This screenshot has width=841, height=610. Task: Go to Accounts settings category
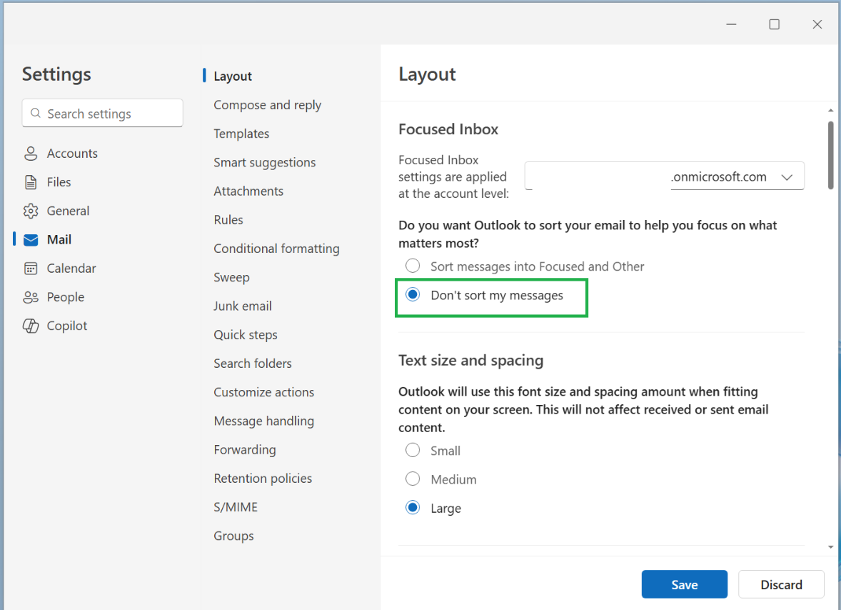pyautogui.click(x=72, y=154)
